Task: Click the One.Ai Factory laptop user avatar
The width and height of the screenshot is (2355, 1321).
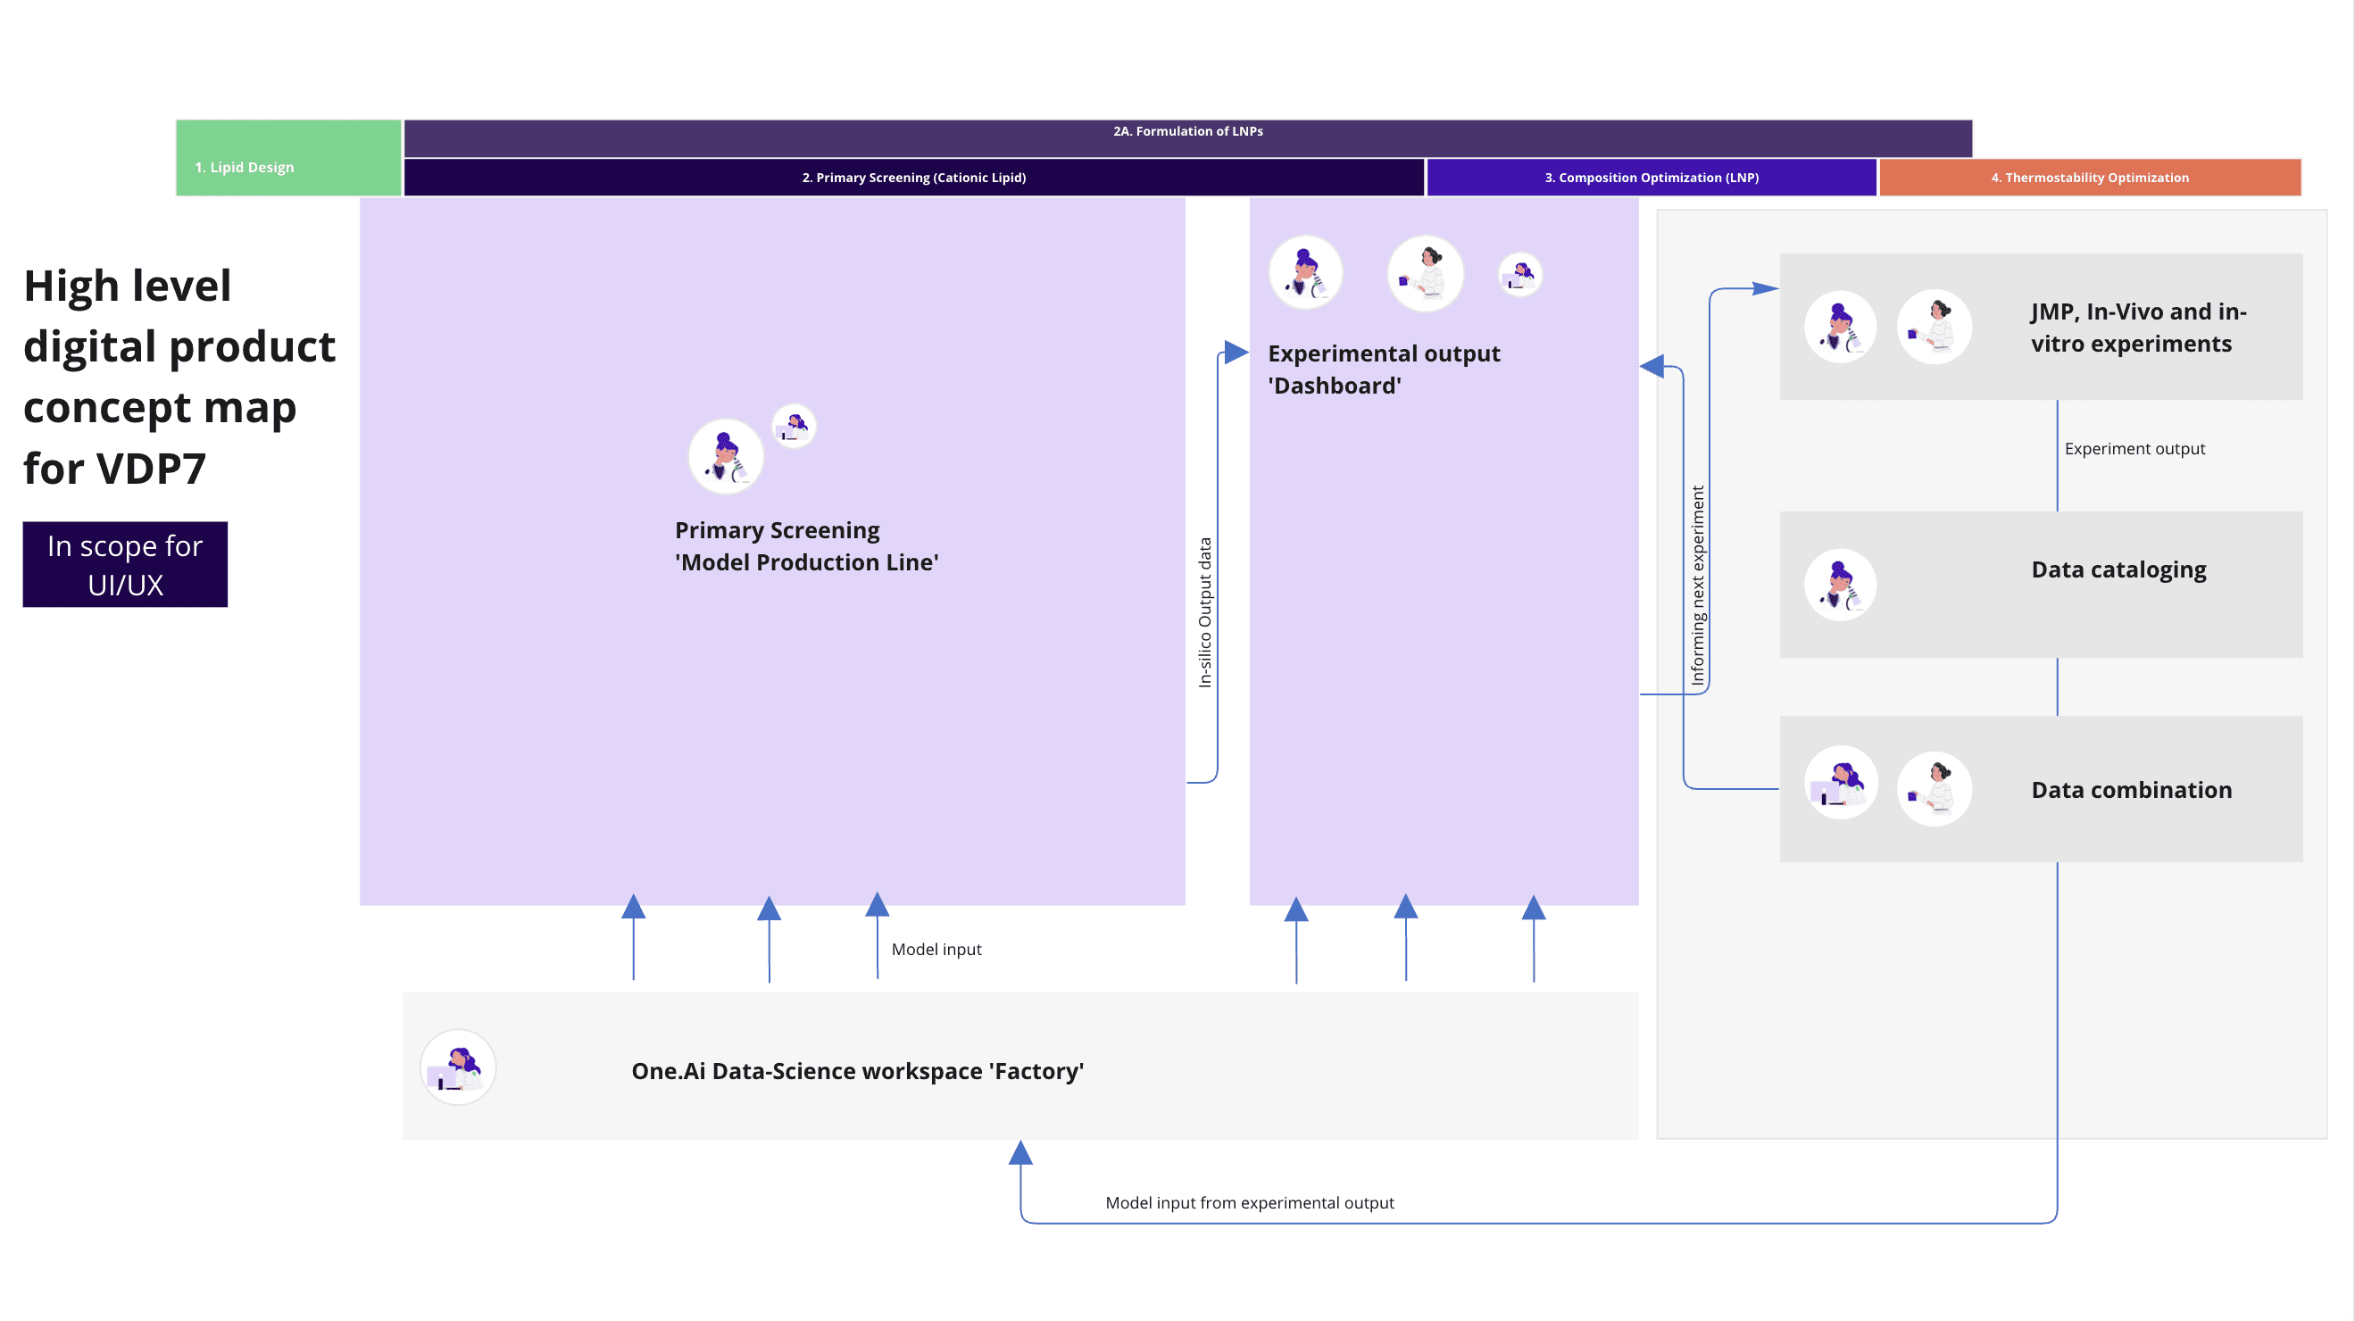Action: pyautogui.click(x=458, y=1068)
